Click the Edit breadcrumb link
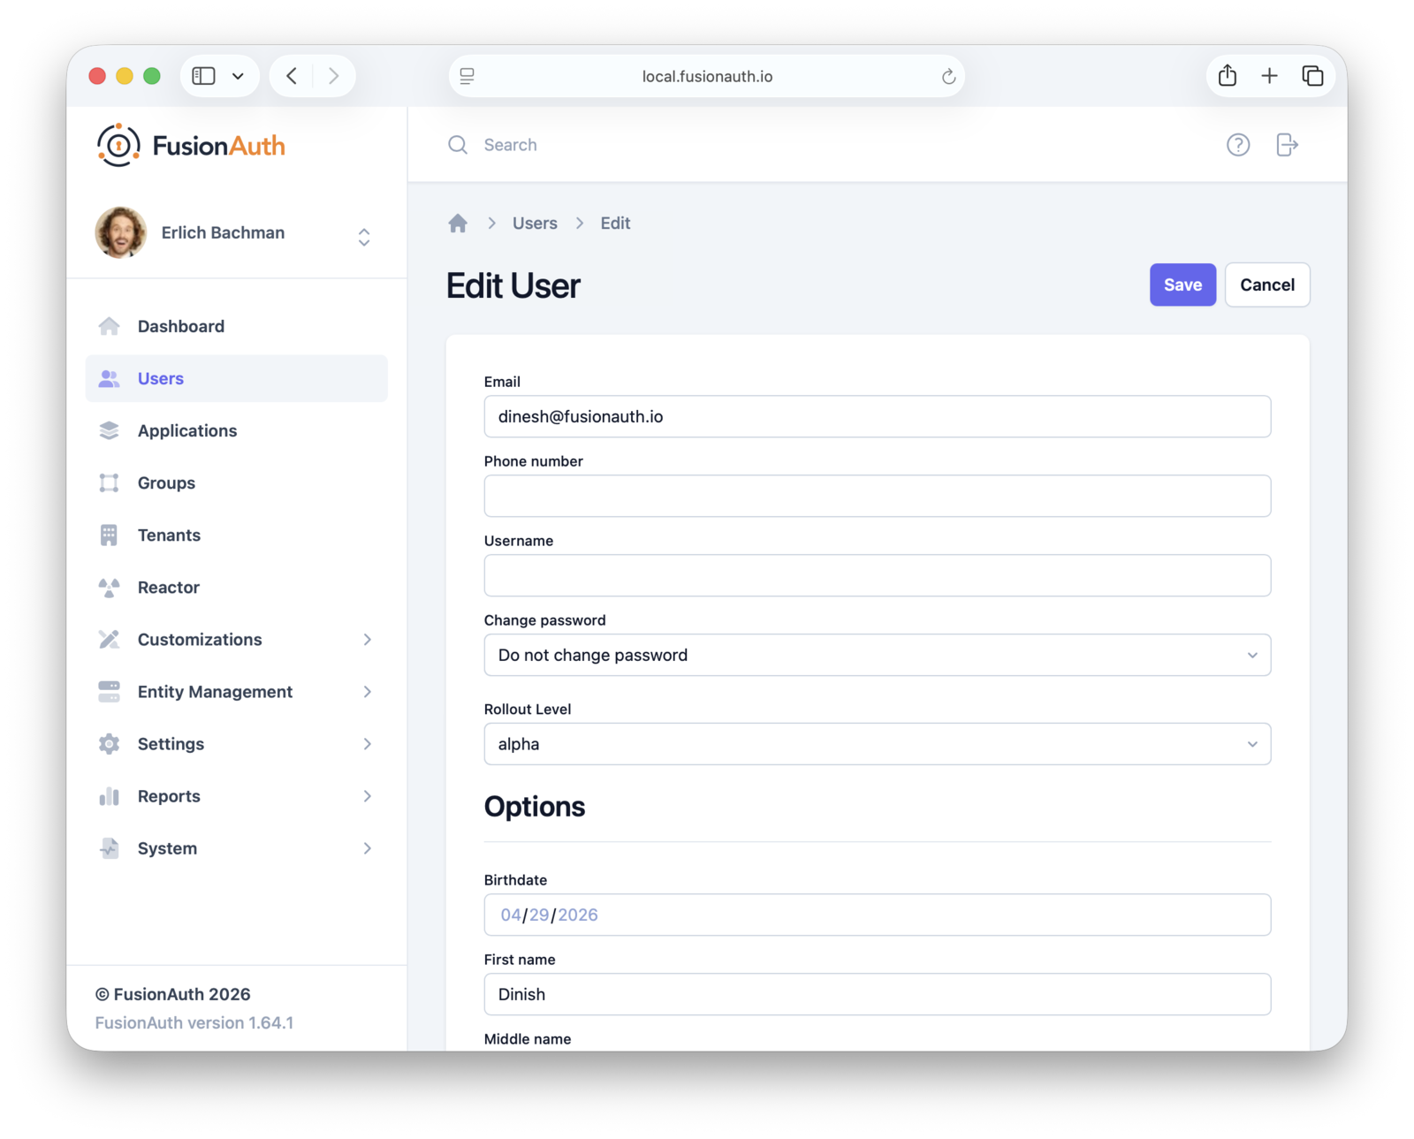Image resolution: width=1414 pixels, height=1139 pixels. click(x=615, y=223)
